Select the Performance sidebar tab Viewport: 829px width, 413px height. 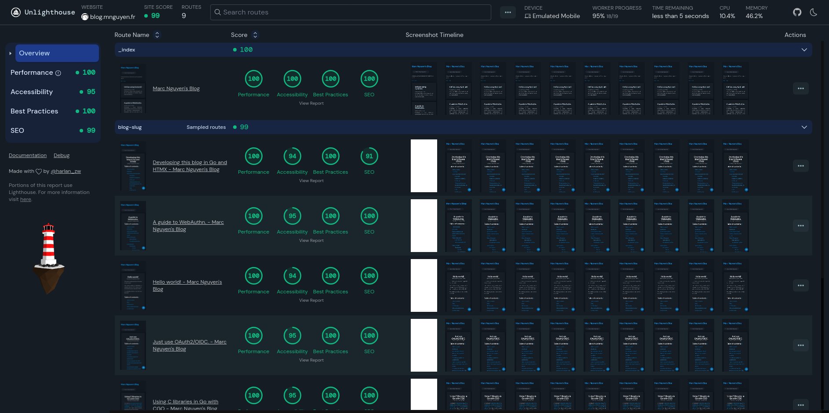click(53, 73)
